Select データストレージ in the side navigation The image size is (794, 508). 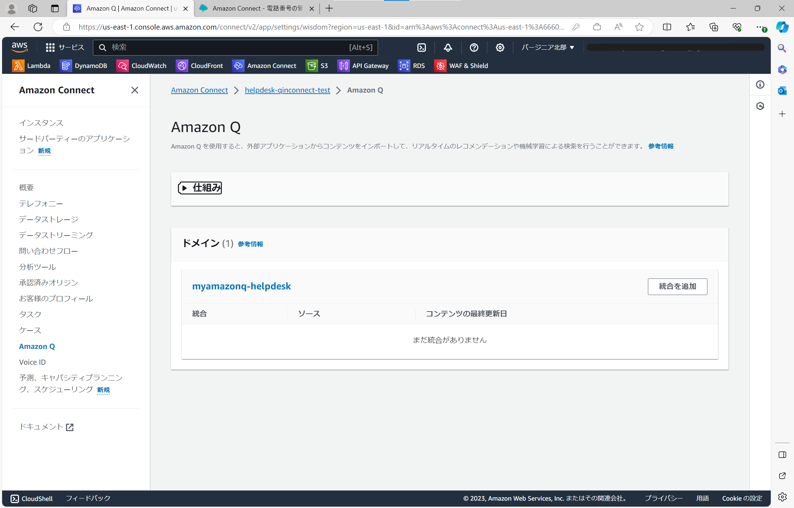tap(49, 219)
